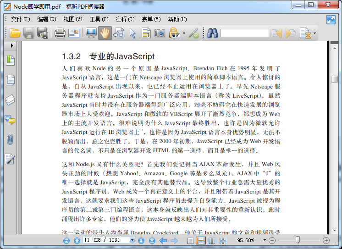Take a snapshot with camera icon
This screenshot has width=342, height=249.
(160, 33)
